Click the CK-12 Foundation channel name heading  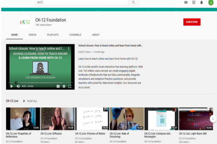point(51,20)
